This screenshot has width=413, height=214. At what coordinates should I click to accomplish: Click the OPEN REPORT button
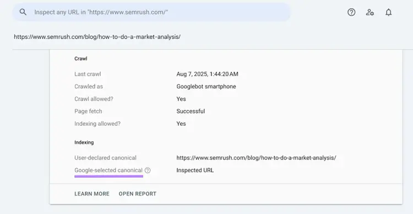click(x=138, y=194)
